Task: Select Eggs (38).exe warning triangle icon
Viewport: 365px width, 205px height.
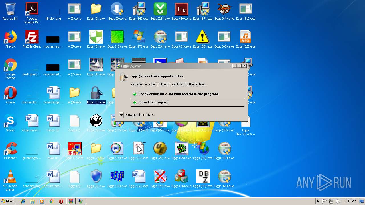Action: [x=203, y=37]
